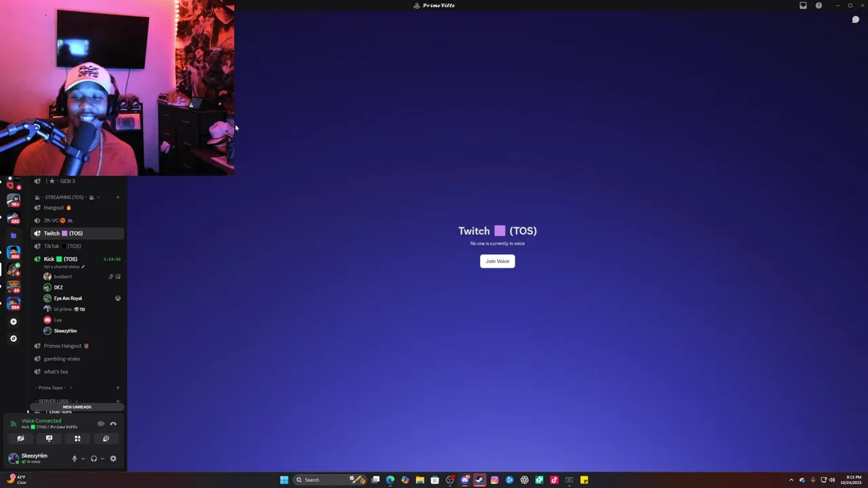
Task: Open server with 24 badge
Action: point(13,287)
